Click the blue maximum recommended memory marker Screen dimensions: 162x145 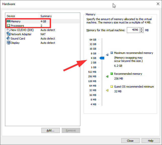107,55
